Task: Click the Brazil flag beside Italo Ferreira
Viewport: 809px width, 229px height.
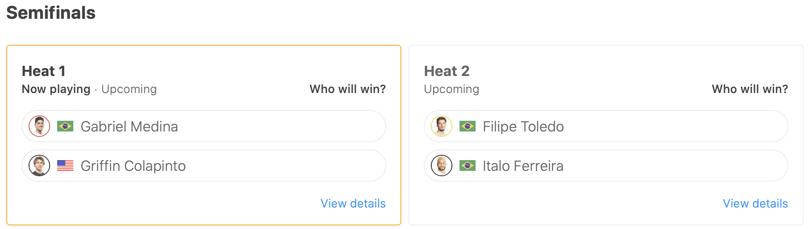Action: [468, 165]
